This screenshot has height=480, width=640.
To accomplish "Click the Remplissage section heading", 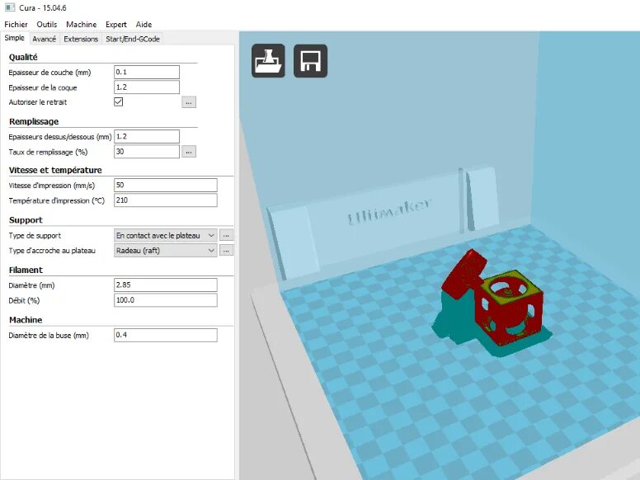I will (34, 121).
